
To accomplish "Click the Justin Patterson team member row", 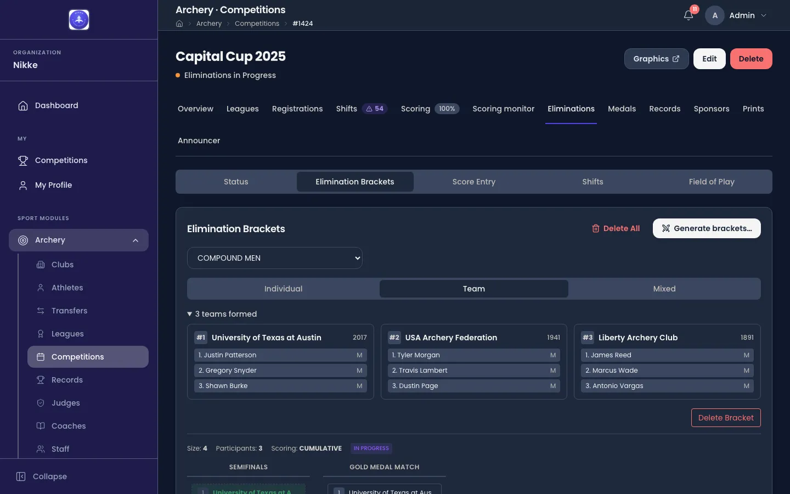I will [x=280, y=355].
